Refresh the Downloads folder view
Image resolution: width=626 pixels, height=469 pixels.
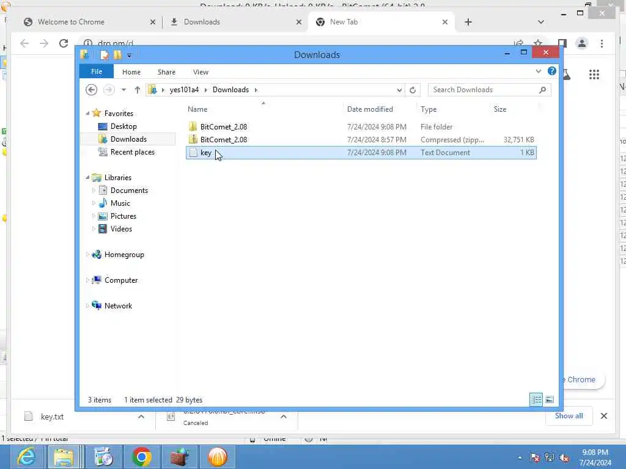(413, 90)
